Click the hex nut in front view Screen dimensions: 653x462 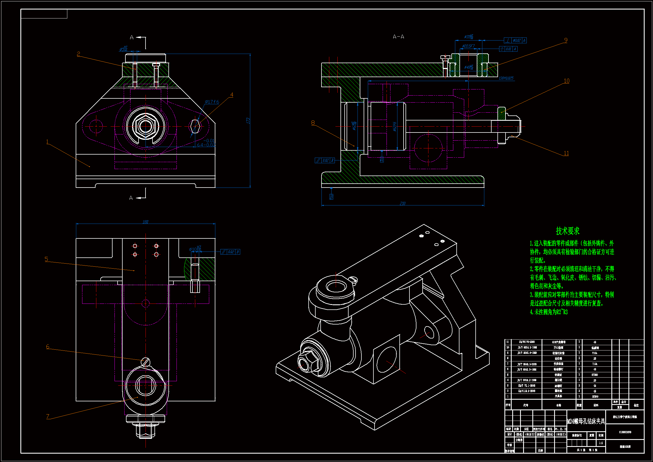(x=145, y=126)
